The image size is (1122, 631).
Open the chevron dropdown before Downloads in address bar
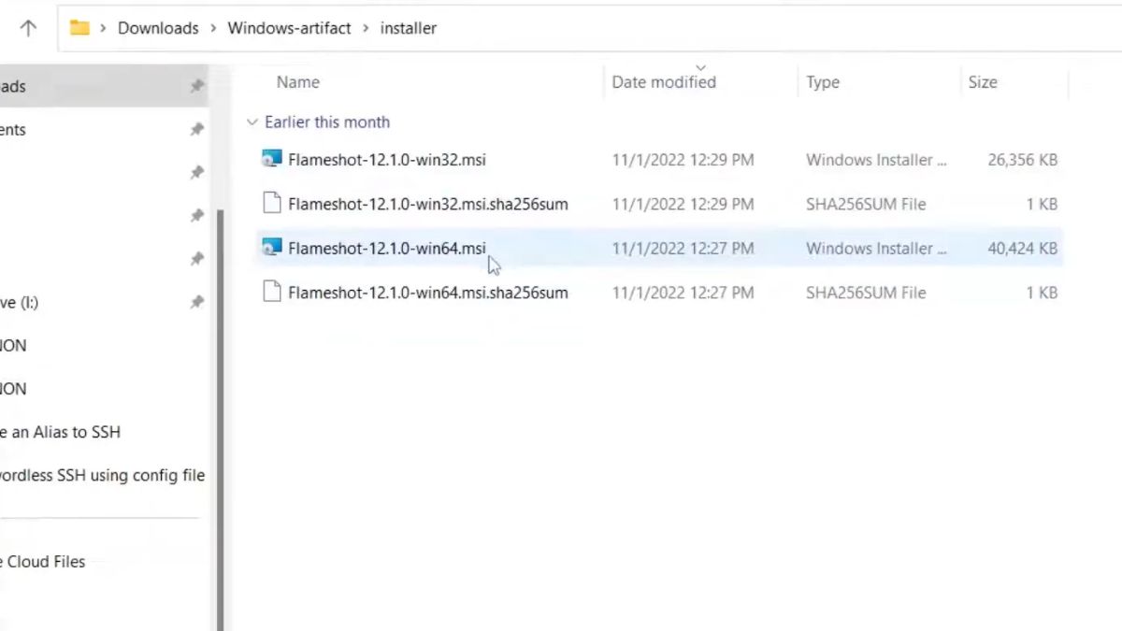point(103,28)
